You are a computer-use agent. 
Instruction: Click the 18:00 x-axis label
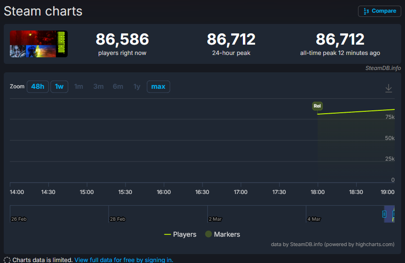[318, 192]
